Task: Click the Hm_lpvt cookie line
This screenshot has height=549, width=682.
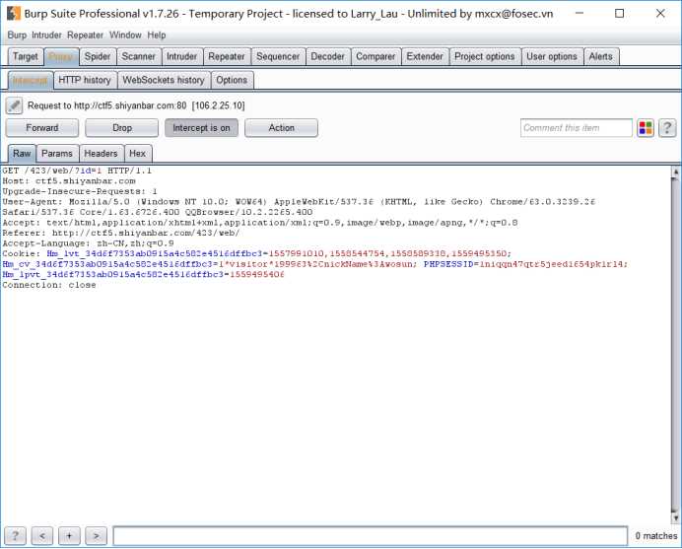Action: [143, 274]
